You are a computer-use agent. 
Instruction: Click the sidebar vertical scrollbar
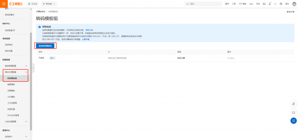click(x=31, y=81)
